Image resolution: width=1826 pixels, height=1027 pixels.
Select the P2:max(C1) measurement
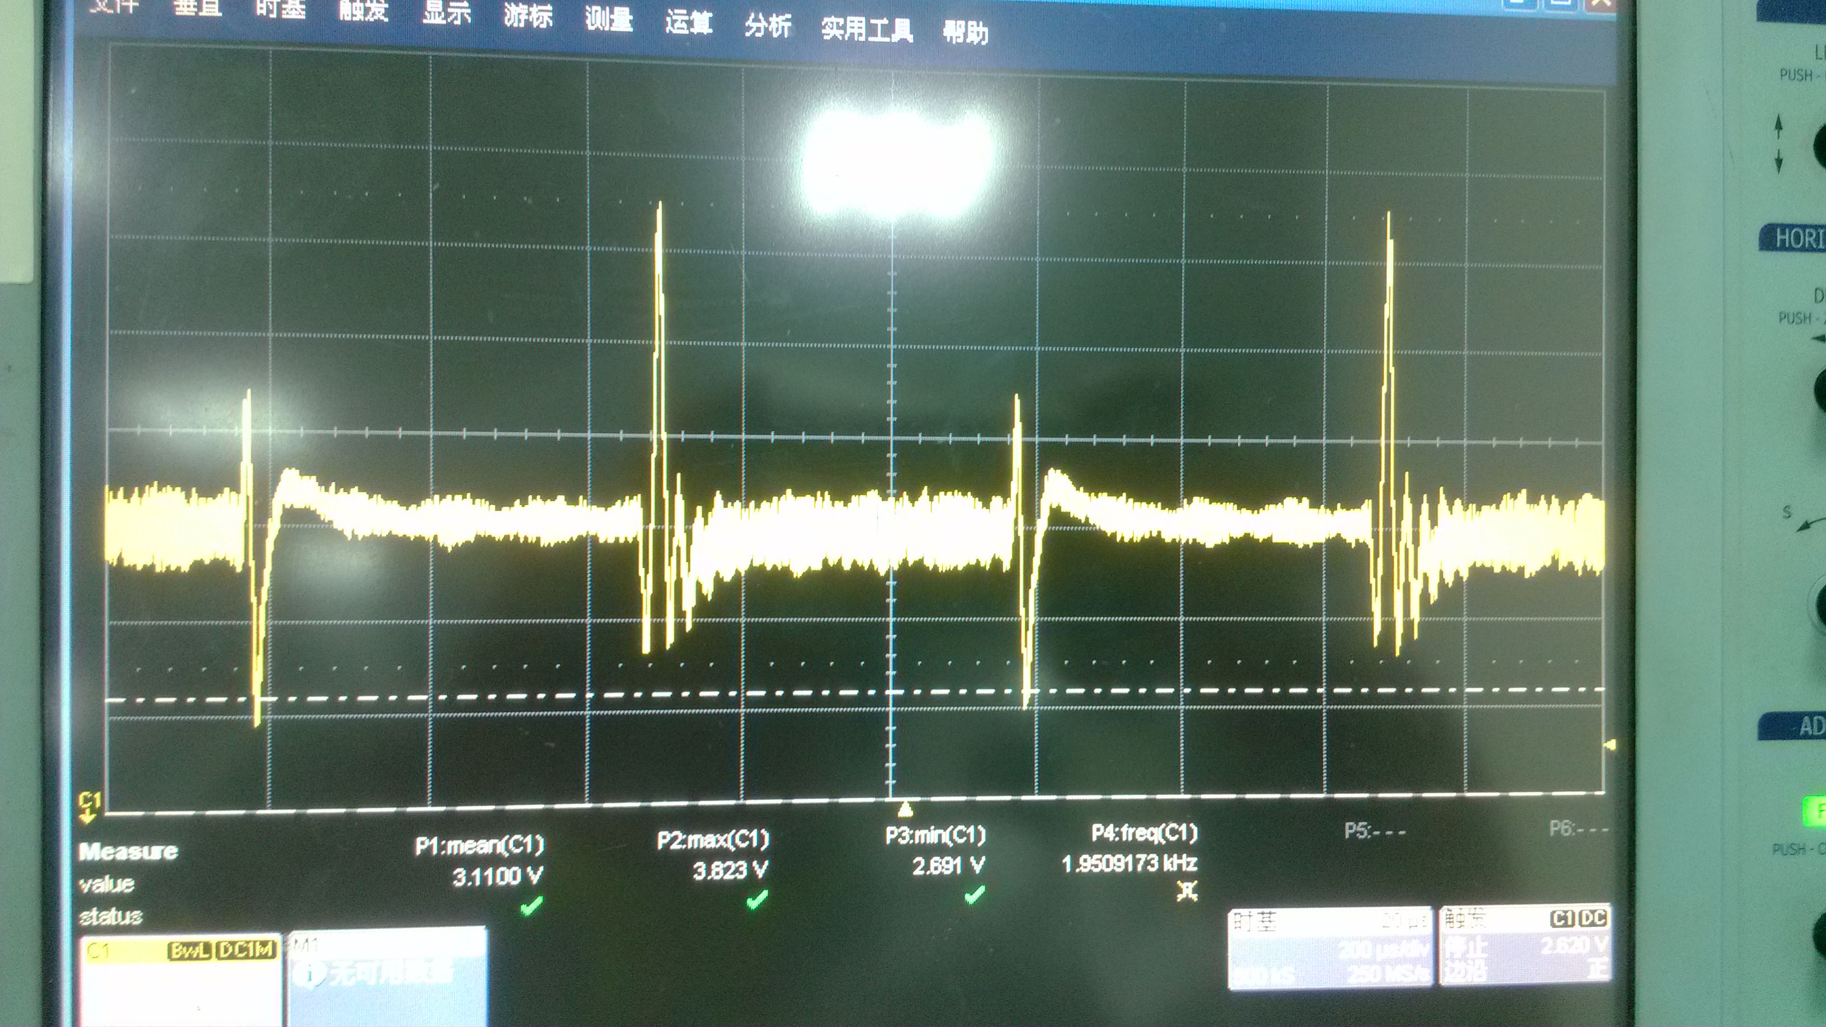[713, 840]
